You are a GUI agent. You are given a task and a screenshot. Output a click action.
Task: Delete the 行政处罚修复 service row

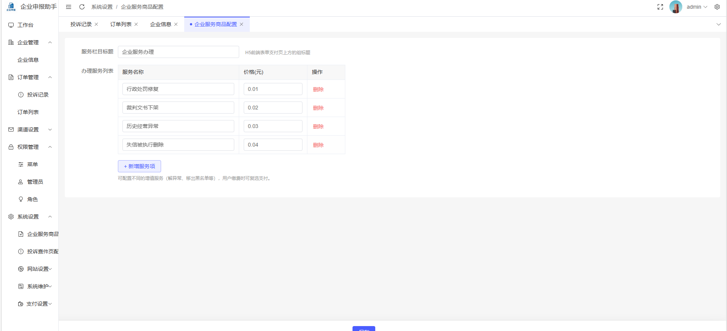point(318,89)
